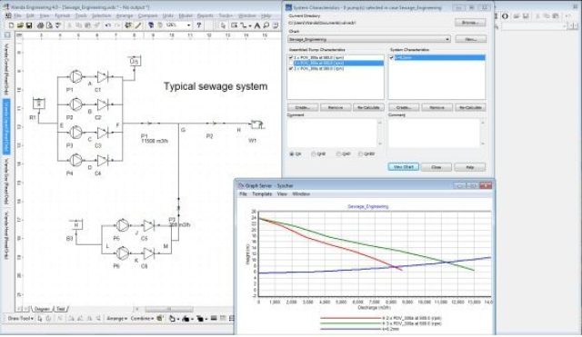The width and height of the screenshot is (582, 337).
Task: Click the Browse... button
Action: [470, 23]
